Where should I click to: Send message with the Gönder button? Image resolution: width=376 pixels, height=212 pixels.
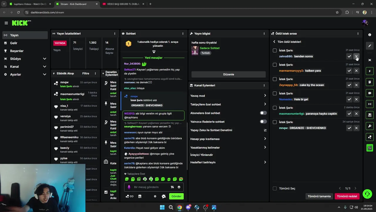click(176, 196)
